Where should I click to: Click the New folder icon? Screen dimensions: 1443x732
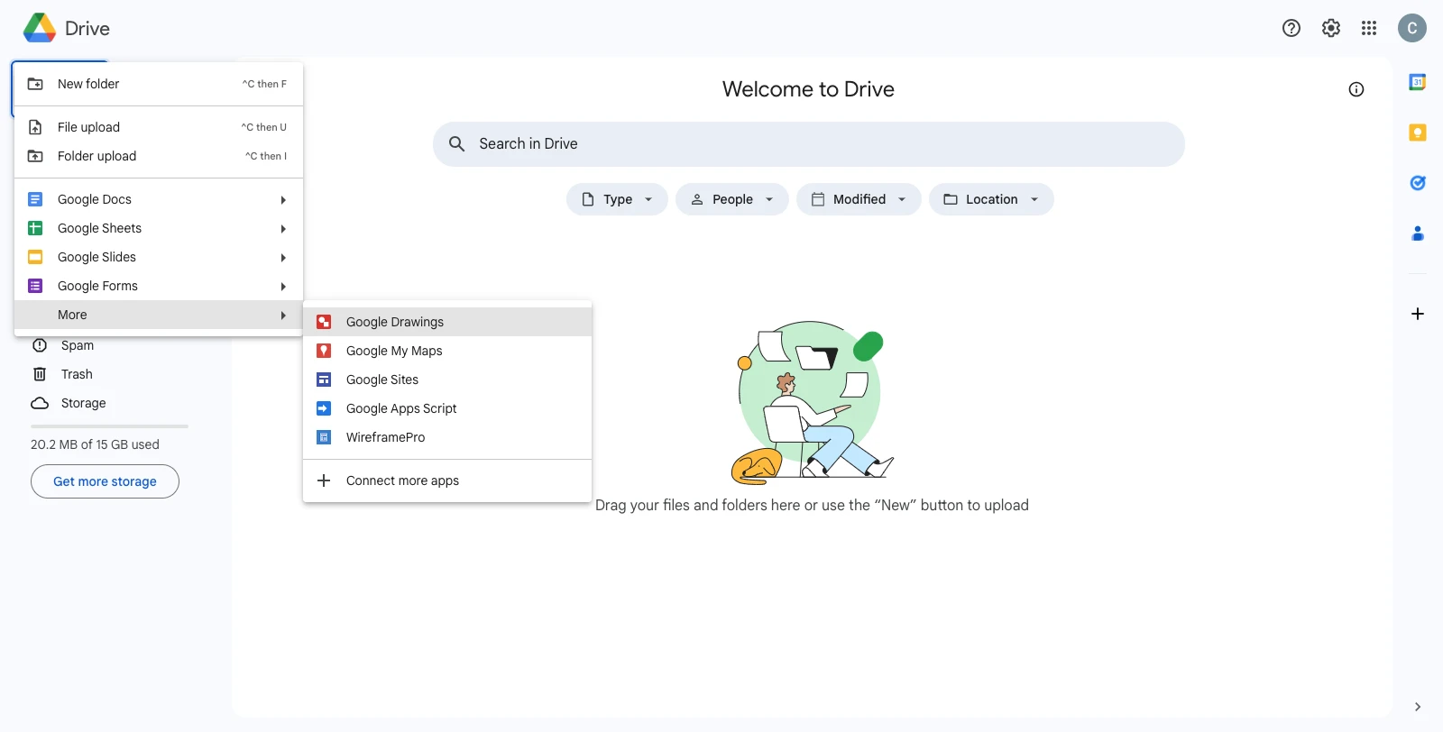pos(35,84)
